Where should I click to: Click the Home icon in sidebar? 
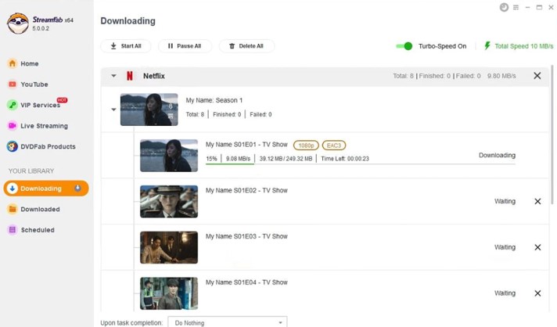(13, 63)
